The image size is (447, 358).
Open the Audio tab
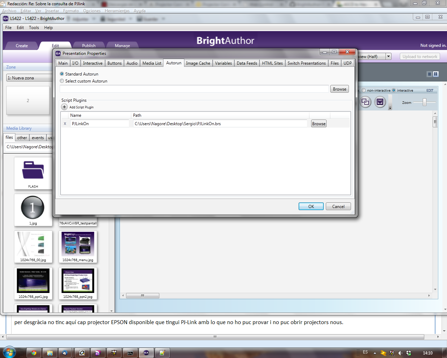tap(132, 63)
